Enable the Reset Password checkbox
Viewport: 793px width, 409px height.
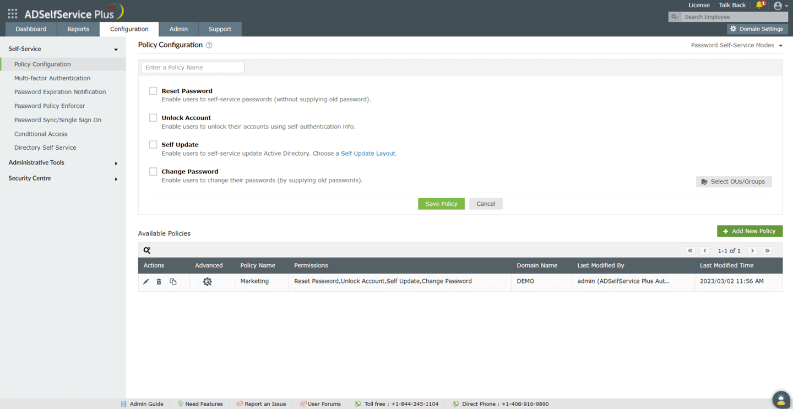coord(153,91)
